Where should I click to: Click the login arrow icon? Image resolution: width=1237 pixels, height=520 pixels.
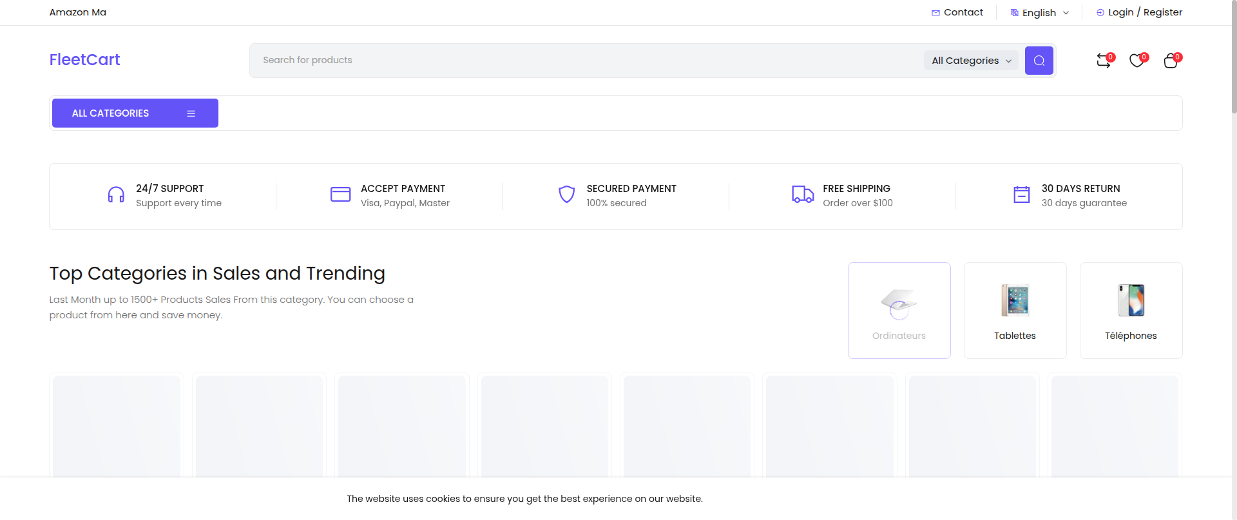tap(1100, 13)
